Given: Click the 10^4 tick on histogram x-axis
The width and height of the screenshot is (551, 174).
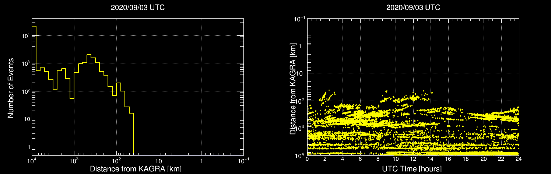Looking at the screenshot, I should click(x=31, y=161).
